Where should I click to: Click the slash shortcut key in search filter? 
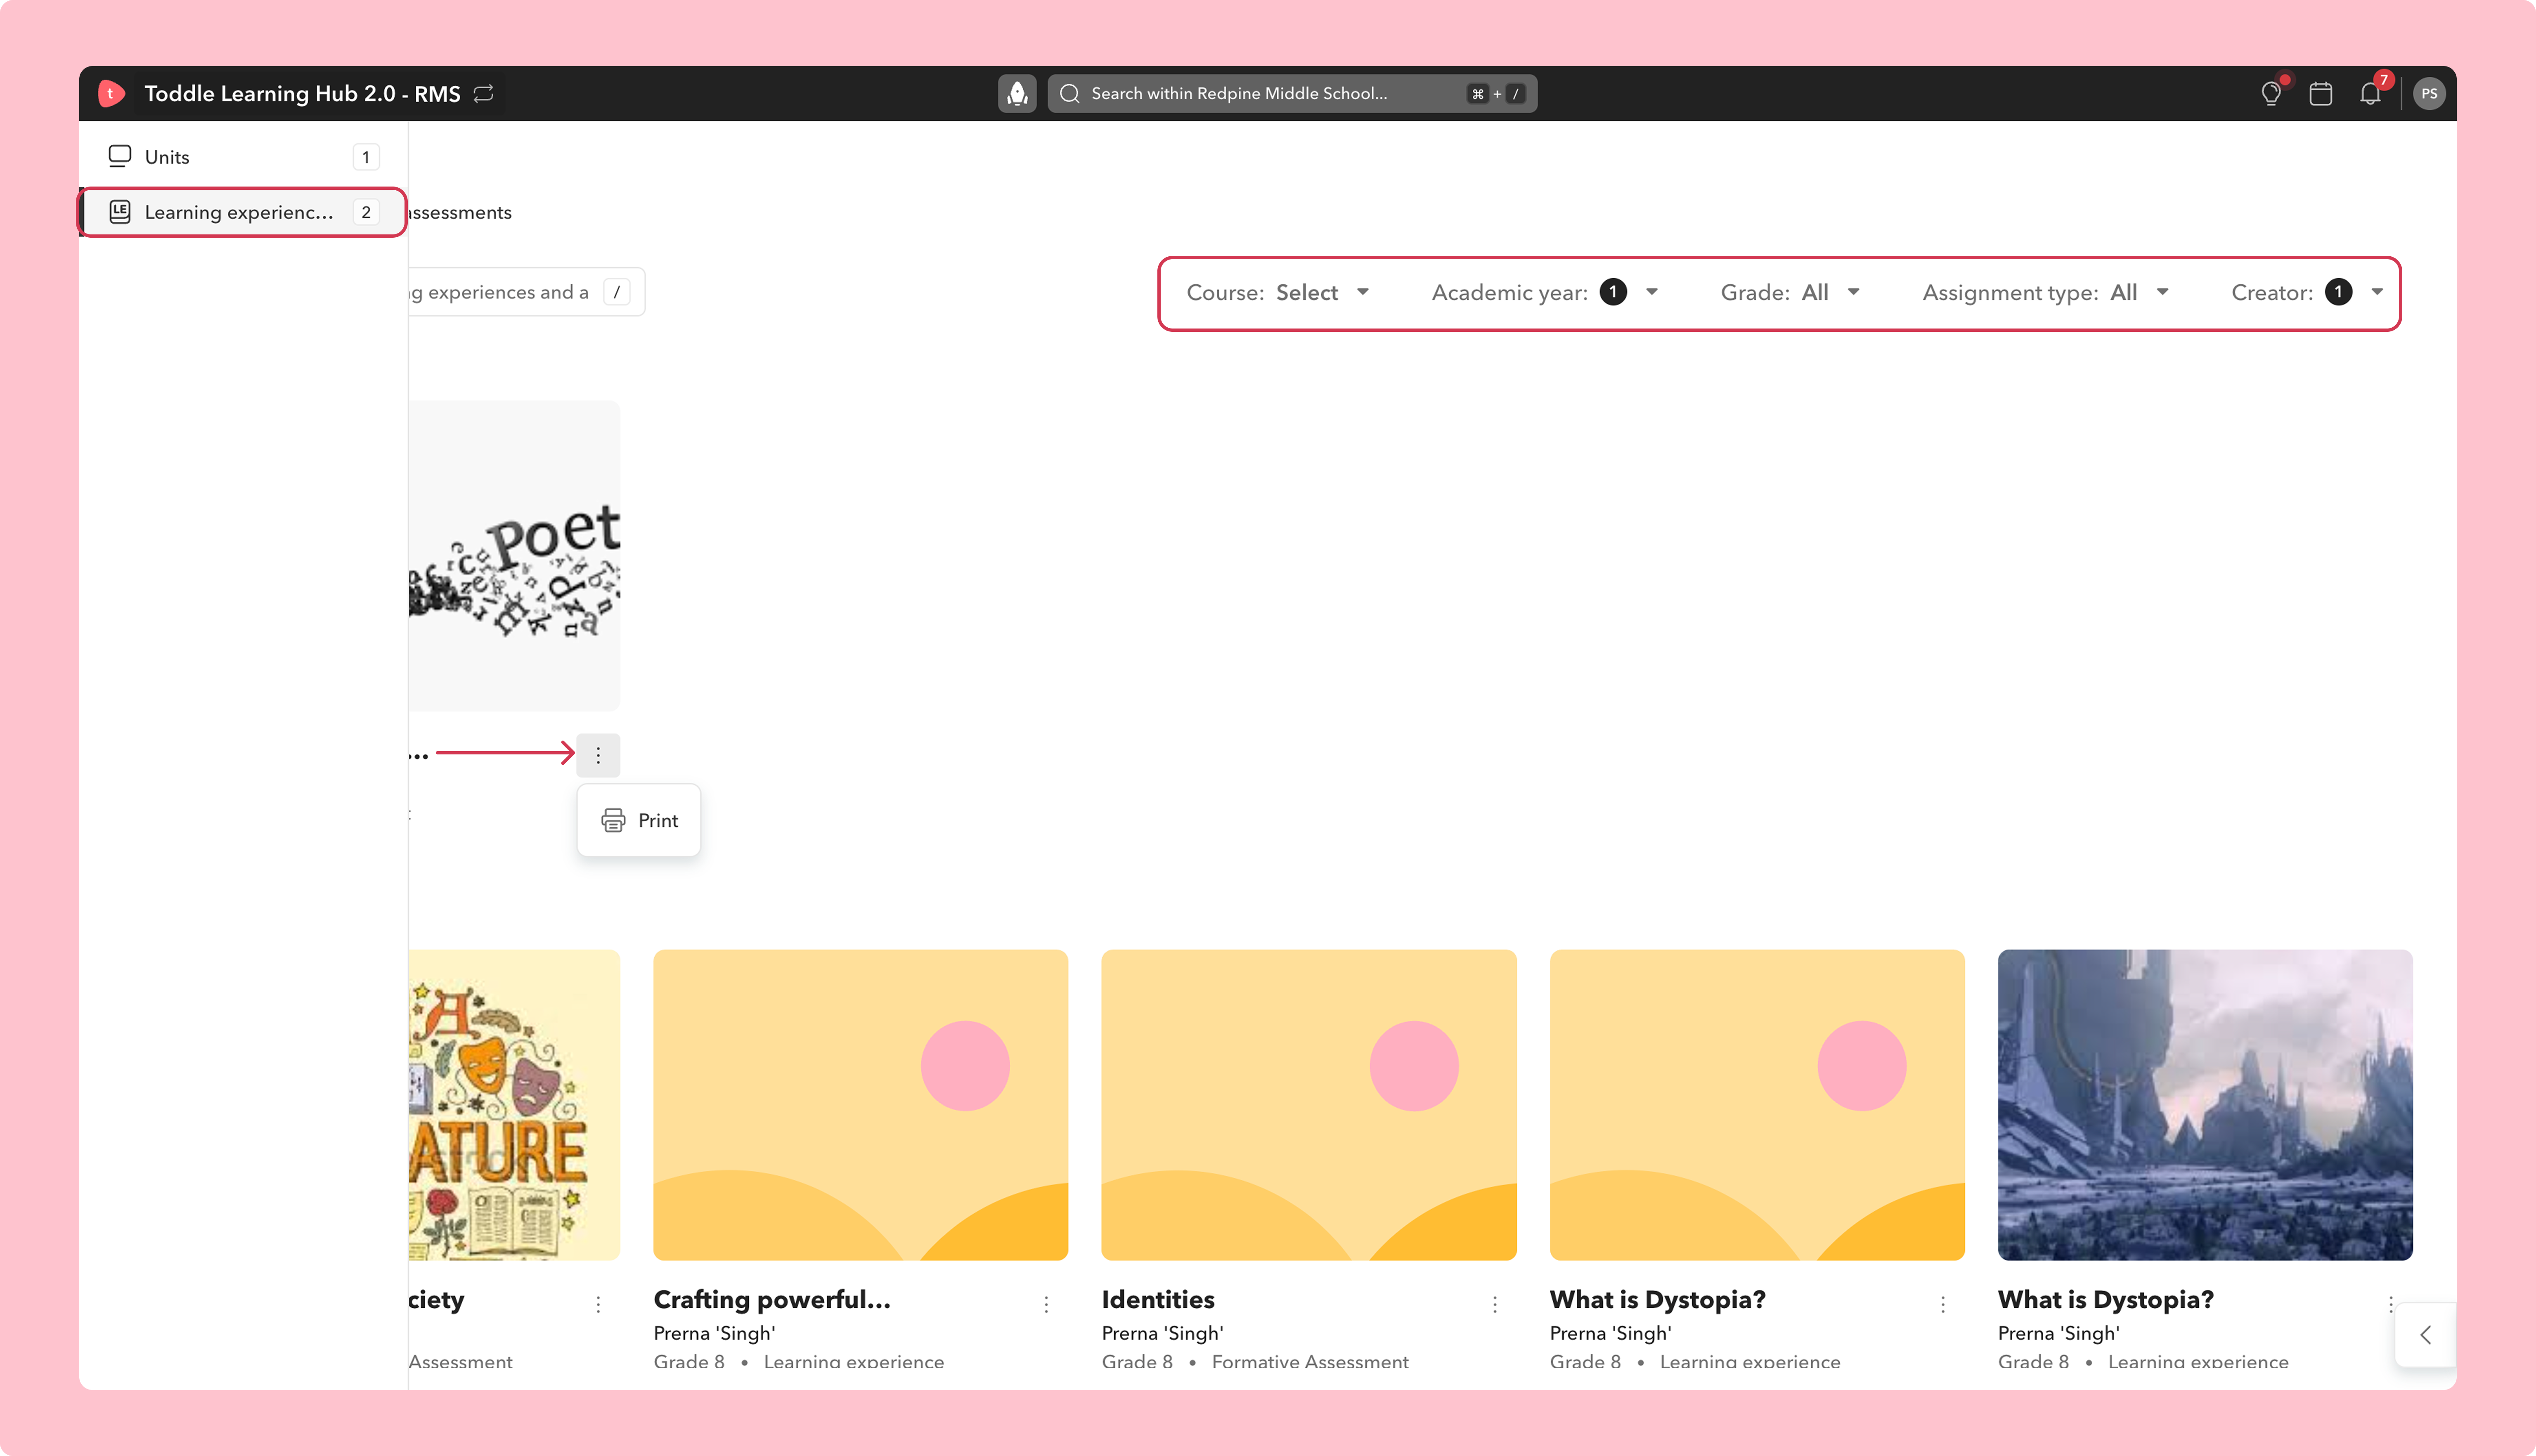(x=617, y=292)
